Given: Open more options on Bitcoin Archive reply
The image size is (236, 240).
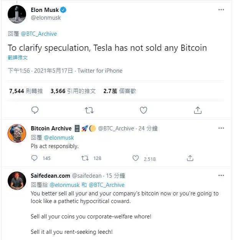Looking at the screenshot, I should pyautogui.click(x=221, y=128).
